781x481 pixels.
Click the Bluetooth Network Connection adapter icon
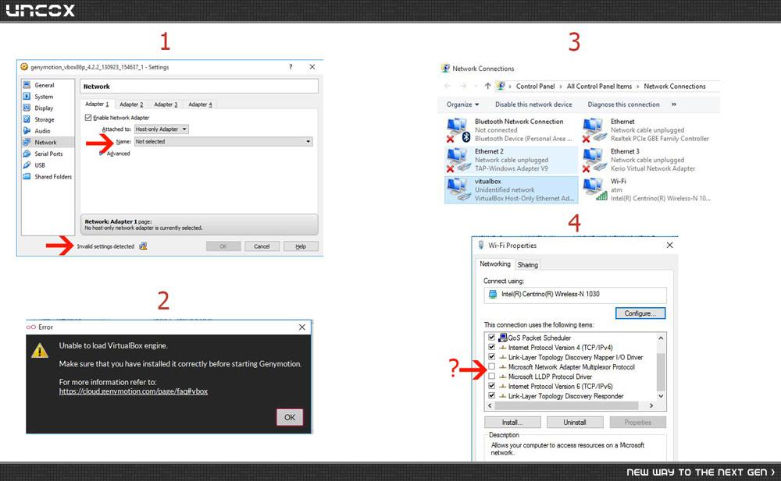point(457,130)
